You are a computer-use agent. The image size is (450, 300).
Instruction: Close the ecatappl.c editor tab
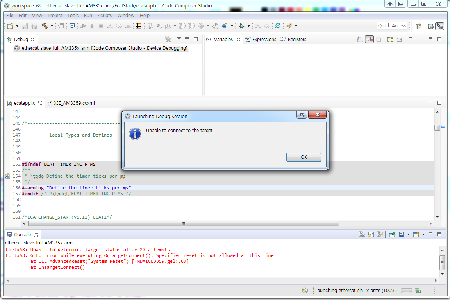40,103
